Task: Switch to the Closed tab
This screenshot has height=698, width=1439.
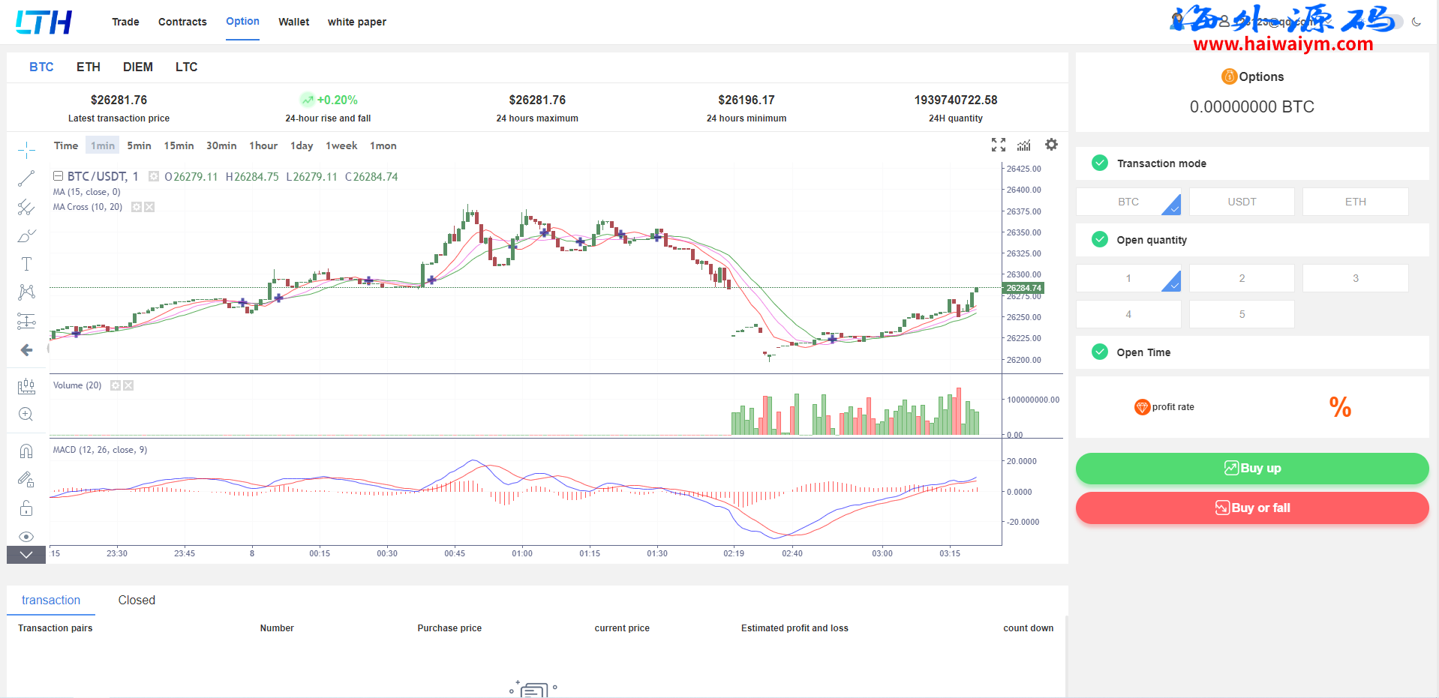Action: 137,600
